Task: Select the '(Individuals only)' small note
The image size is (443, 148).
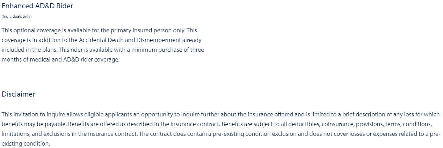Action: 16,16
